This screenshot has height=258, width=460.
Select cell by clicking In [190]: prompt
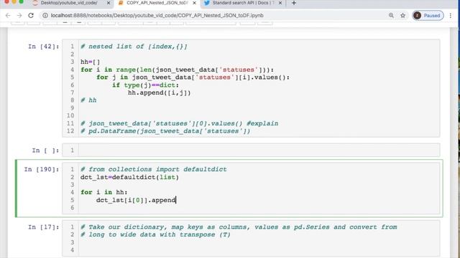[x=42, y=169]
